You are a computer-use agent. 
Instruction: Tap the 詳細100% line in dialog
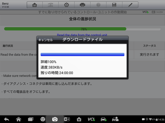[x=48, y=62]
